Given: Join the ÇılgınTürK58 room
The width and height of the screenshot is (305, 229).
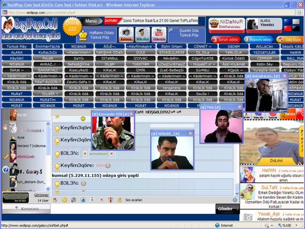Looking at the screenshot, I should [202, 58].
